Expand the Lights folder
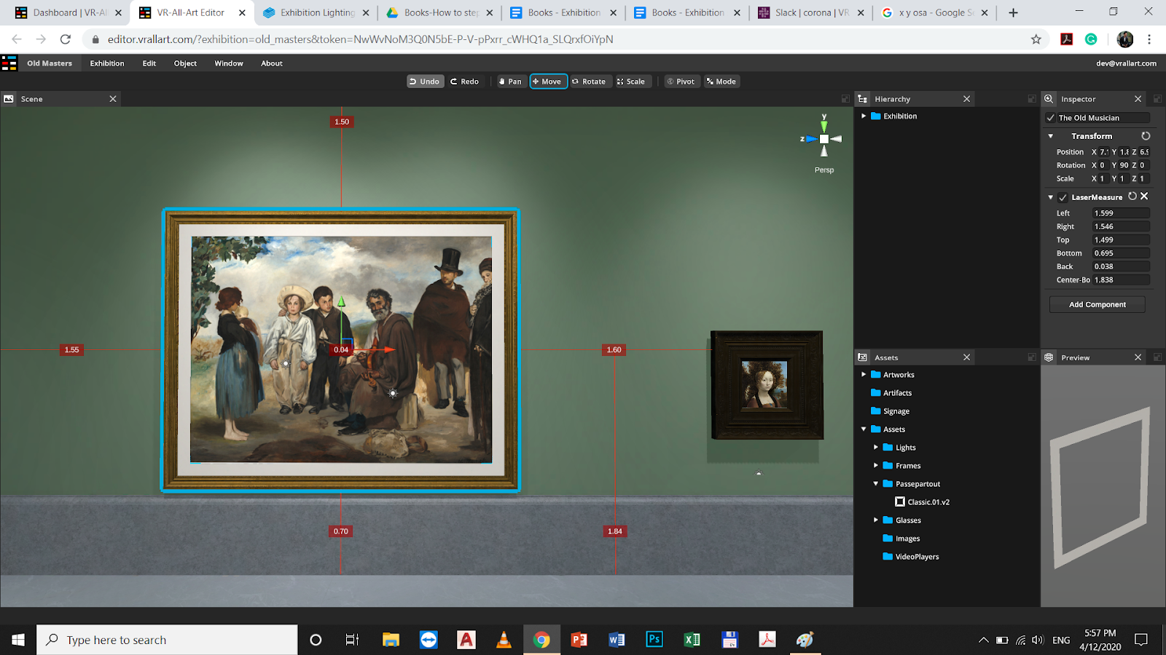The image size is (1166, 655). pos(876,448)
